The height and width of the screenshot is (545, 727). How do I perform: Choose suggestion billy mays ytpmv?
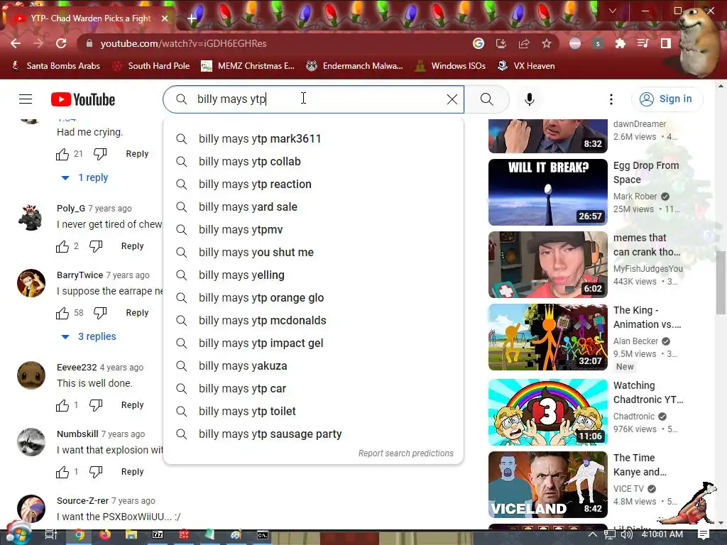click(x=313, y=229)
